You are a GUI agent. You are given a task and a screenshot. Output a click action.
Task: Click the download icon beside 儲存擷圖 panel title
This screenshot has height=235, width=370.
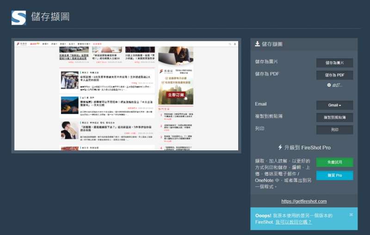point(257,44)
